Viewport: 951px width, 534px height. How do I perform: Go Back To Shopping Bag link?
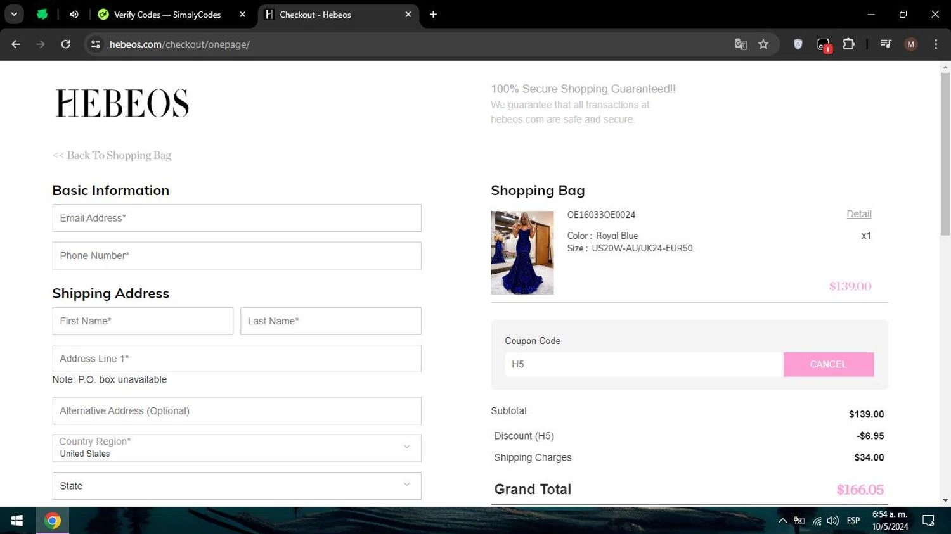112,155
